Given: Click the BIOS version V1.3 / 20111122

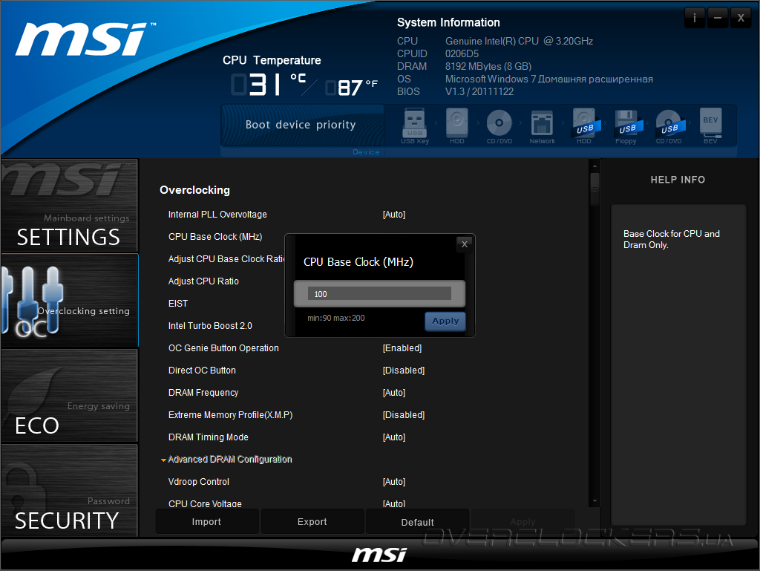Looking at the screenshot, I should pyautogui.click(x=479, y=91).
